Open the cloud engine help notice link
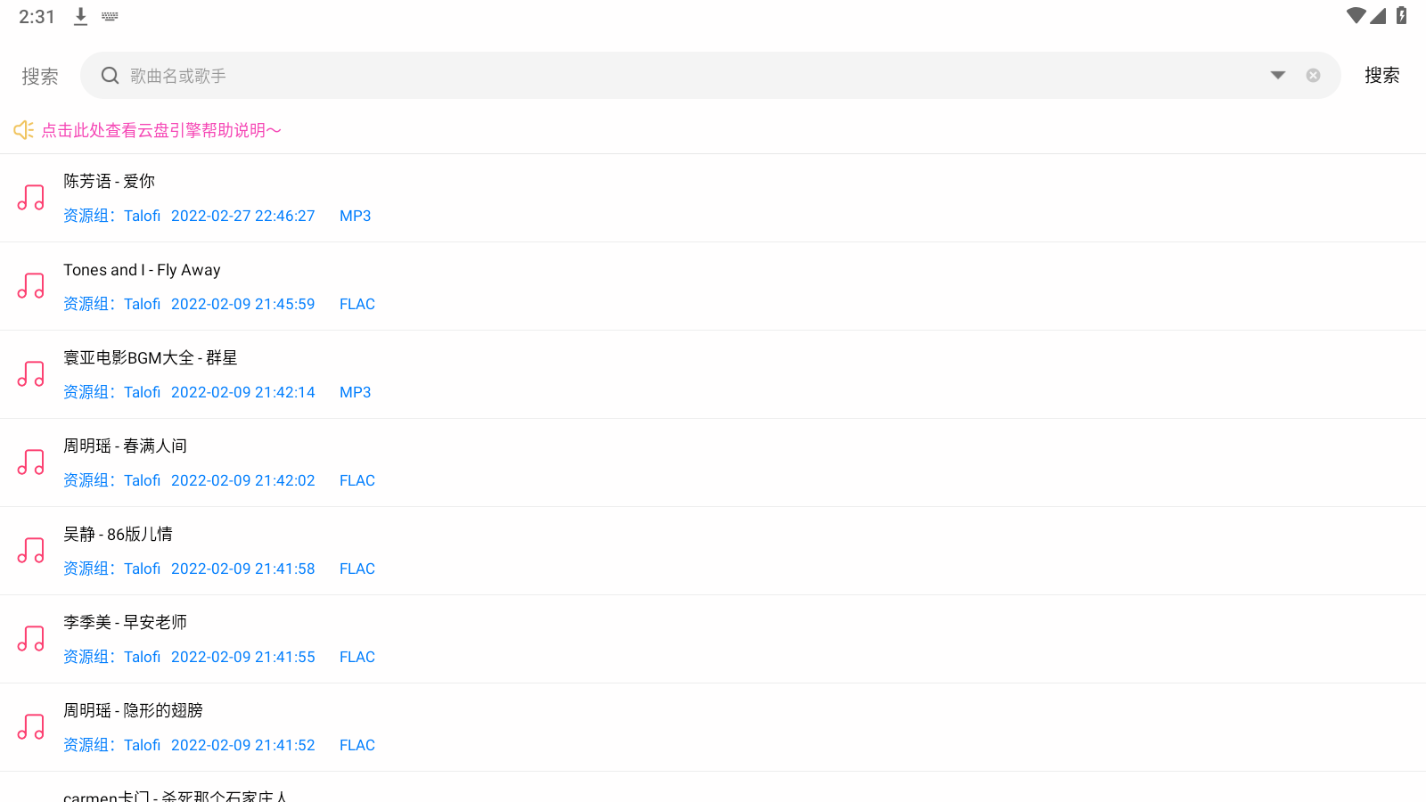This screenshot has height=802, width=1426. pos(161,130)
